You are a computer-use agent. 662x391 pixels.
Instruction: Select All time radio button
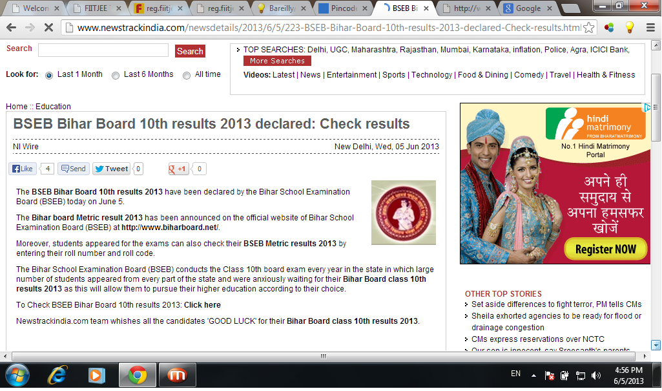187,76
